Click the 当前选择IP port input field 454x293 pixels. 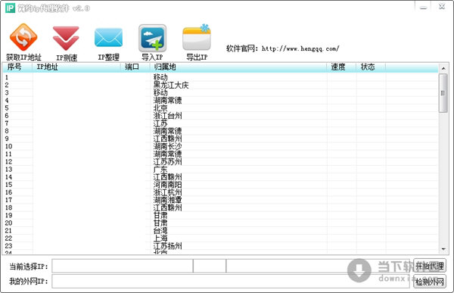(210, 266)
